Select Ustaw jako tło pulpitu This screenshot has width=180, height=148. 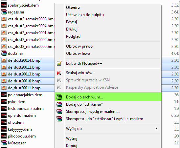(85, 15)
